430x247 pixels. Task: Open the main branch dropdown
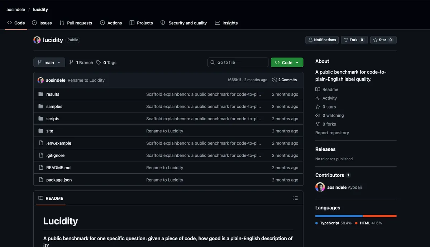49,63
